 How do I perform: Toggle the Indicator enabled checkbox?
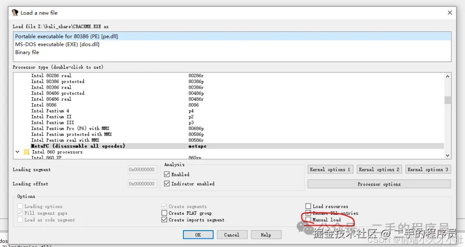pos(167,184)
